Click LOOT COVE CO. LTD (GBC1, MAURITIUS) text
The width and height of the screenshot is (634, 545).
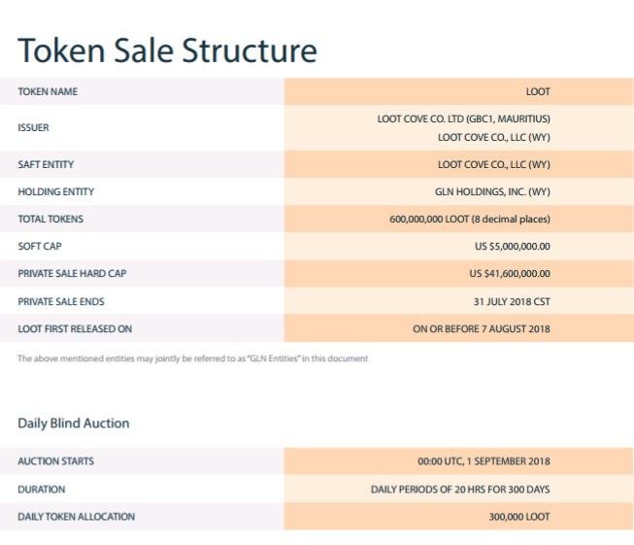tap(463, 119)
